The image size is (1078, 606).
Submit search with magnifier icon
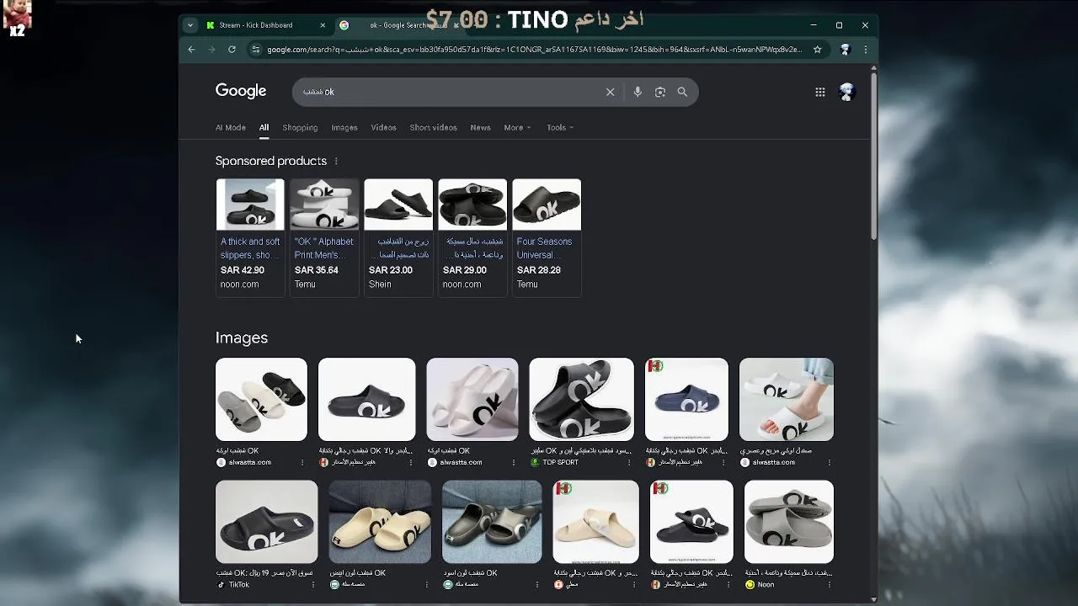(x=682, y=92)
